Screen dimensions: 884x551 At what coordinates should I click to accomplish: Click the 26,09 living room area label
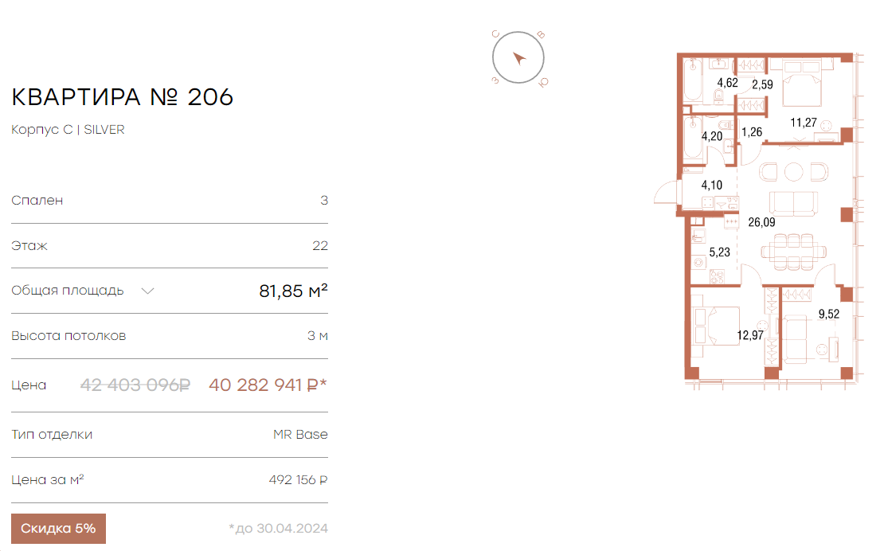coord(761,222)
